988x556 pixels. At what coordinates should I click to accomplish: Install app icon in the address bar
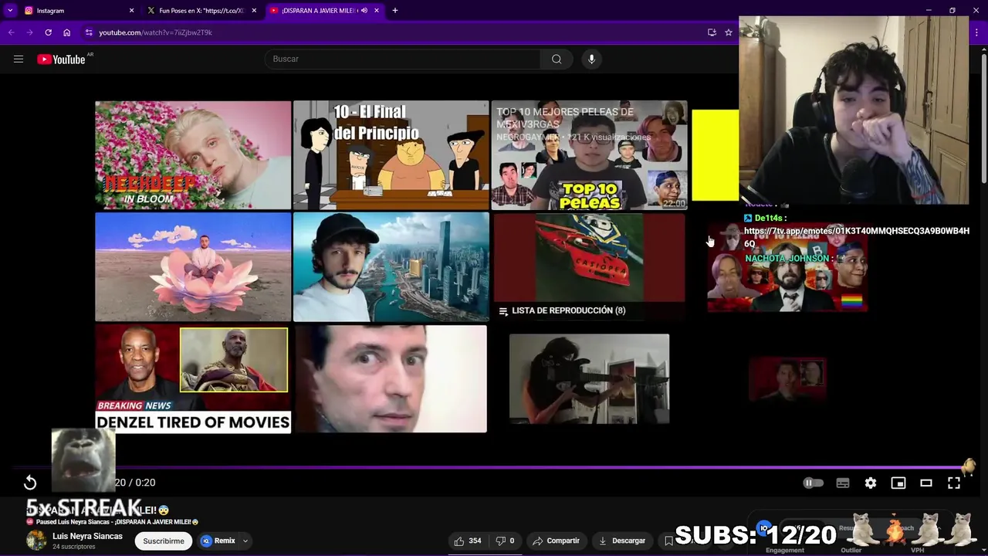pos(712,32)
